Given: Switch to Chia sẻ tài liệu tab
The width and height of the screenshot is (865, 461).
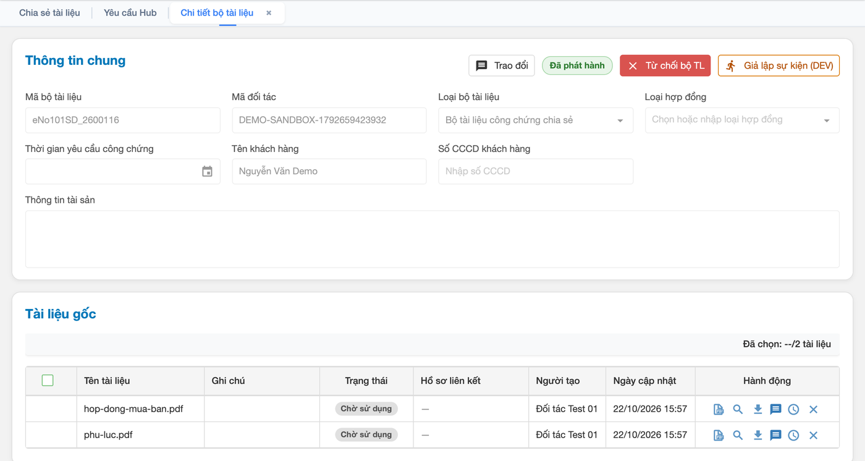Looking at the screenshot, I should 49,12.
